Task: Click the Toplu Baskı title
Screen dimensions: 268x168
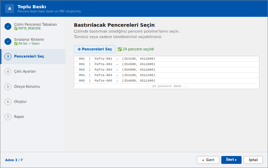Action: pyautogui.click(x=32, y=7)
